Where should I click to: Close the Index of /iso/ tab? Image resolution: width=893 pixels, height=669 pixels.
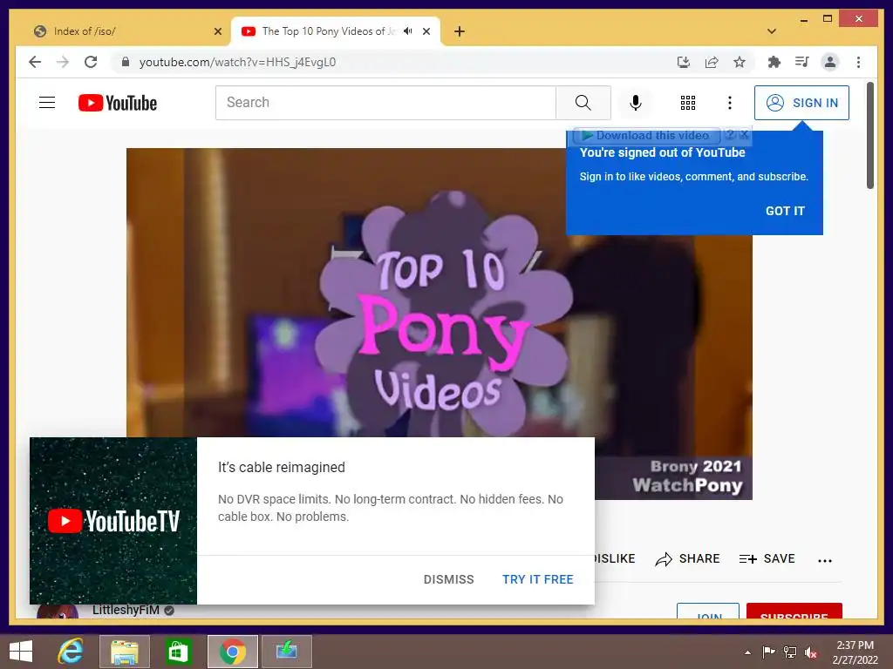pyautogui.click(x=217, y=31)
